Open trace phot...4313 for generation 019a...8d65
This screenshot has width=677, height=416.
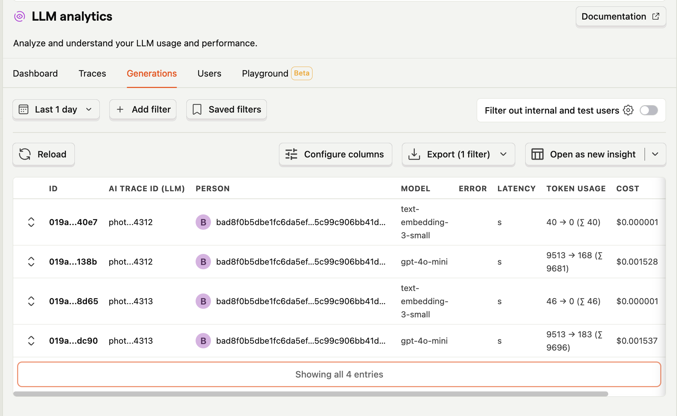coord(131,301)
